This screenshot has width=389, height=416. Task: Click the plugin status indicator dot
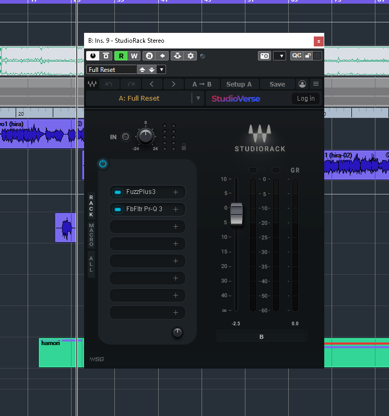tap(202, 56)
